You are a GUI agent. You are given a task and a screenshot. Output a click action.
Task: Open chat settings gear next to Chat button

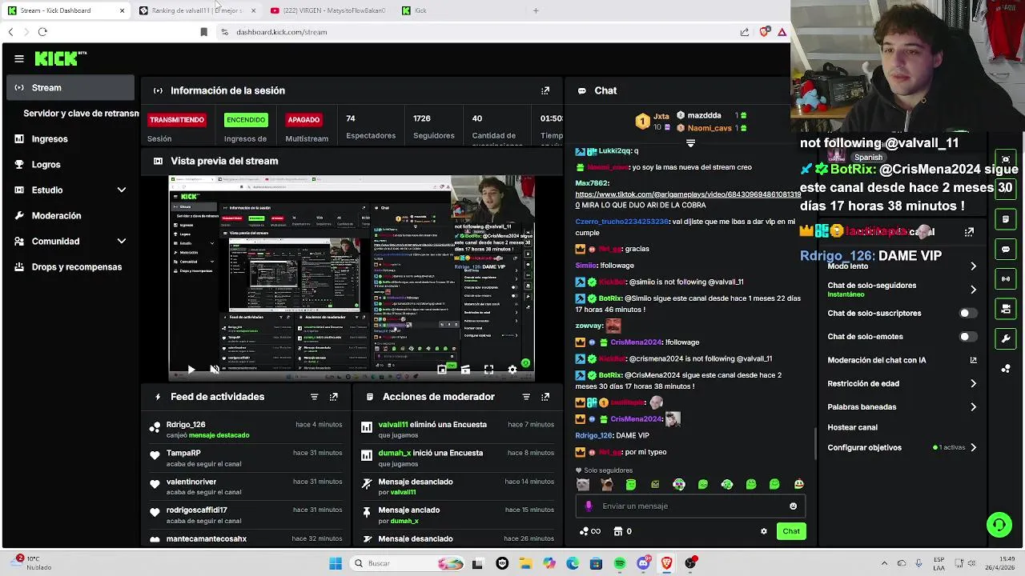pos(763,531)
